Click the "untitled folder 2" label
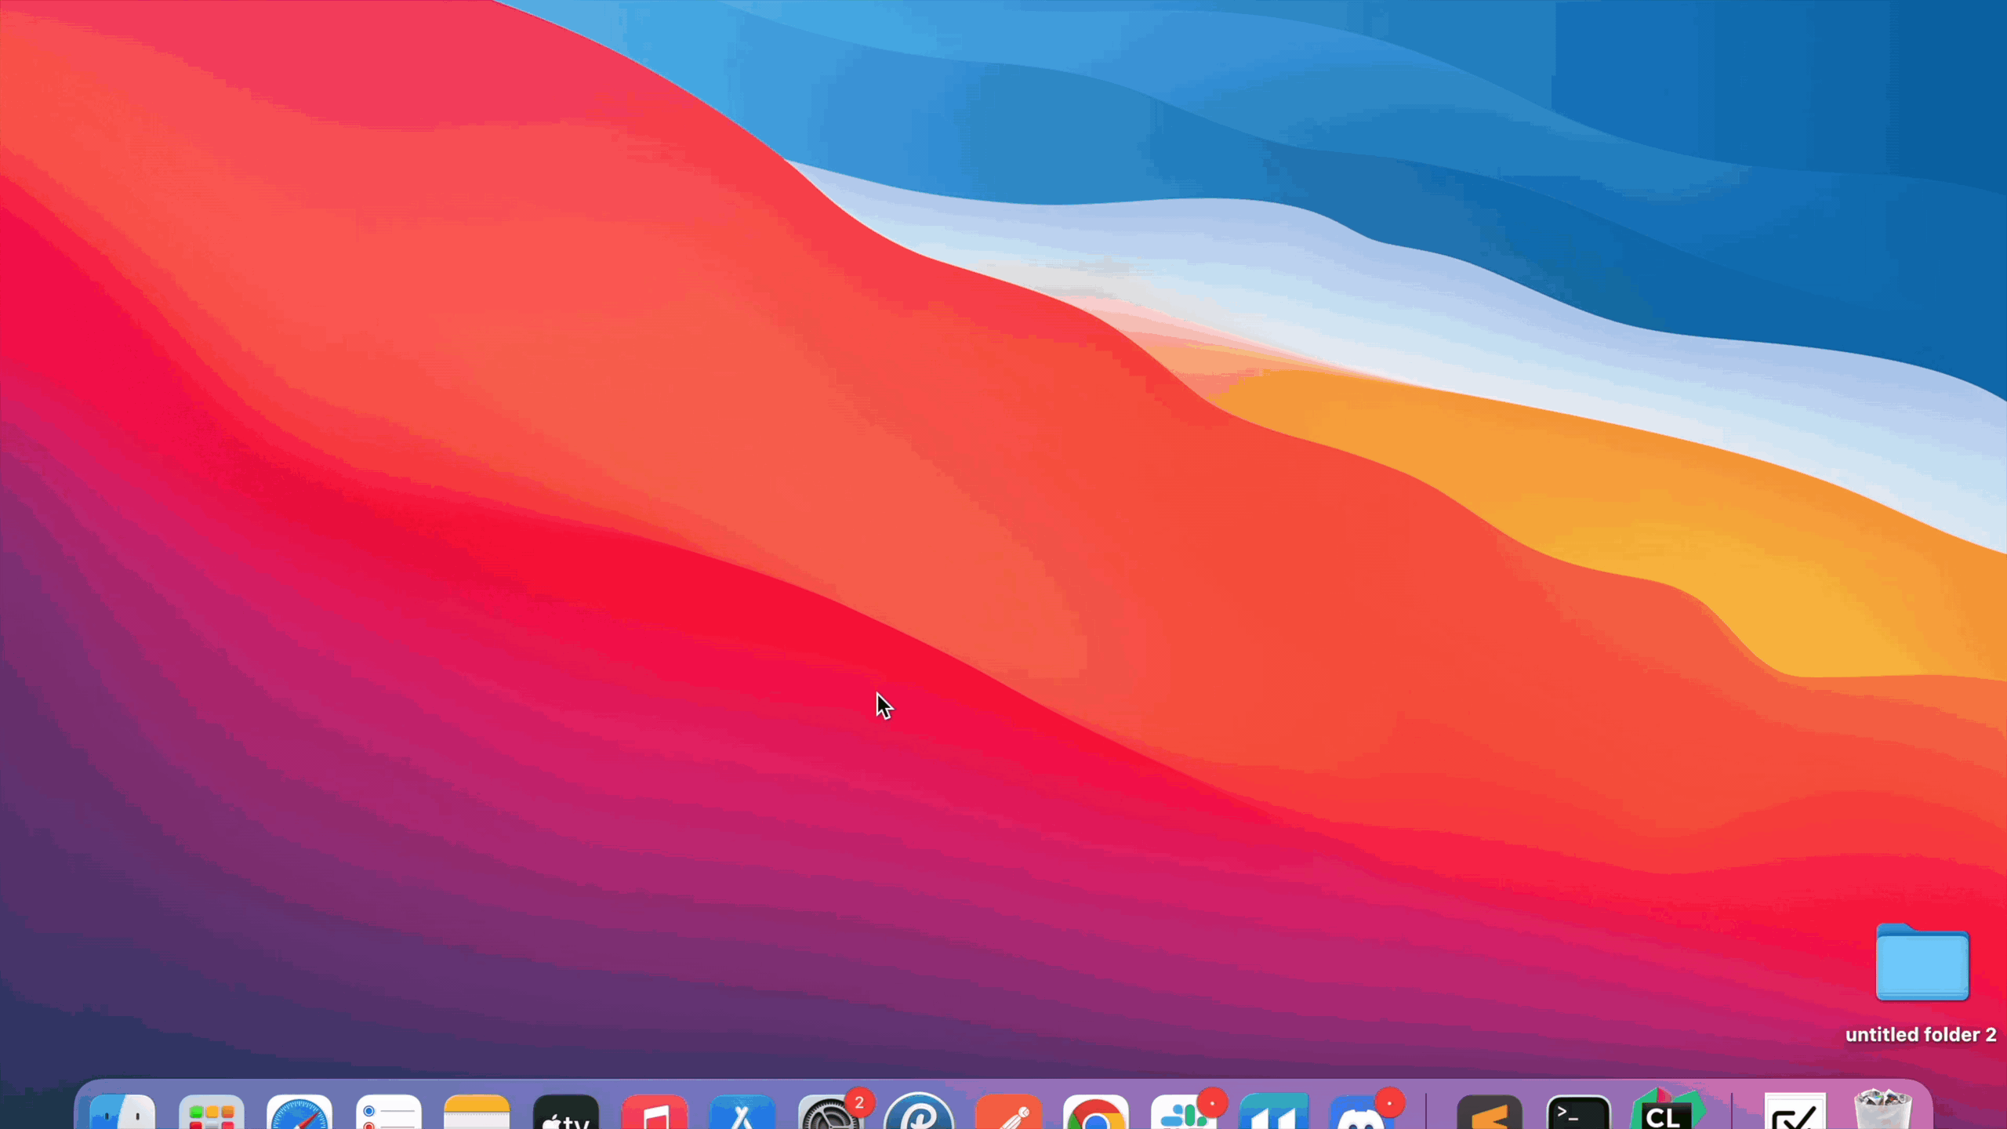 [1920, 1035]
